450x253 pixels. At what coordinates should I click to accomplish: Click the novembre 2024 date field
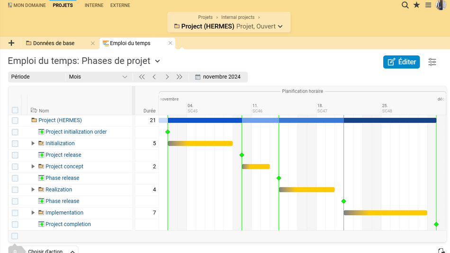(x=222, y=77)
